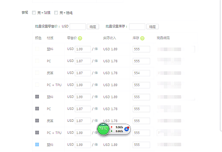This screenshot has width=222, height=152.
Task: Click the stock field showing 554
Action: point(141,73)
